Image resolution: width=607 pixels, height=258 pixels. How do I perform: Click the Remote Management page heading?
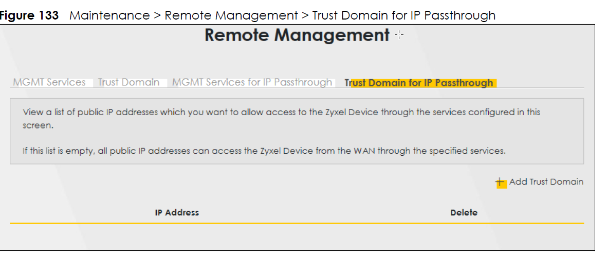click(x=297, y=35)
